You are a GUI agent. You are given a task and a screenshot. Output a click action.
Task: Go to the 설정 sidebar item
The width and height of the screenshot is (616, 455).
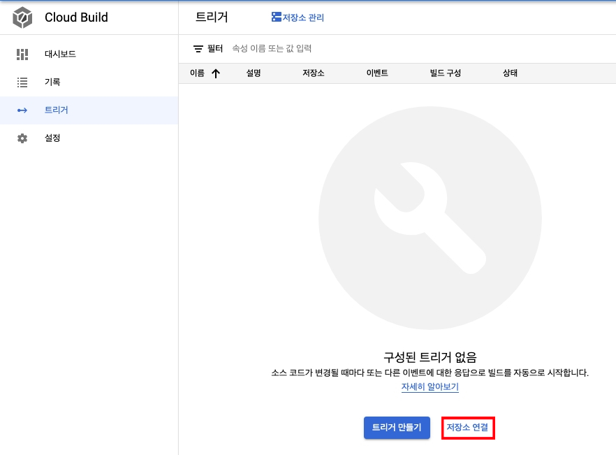[x=89, y=138]
